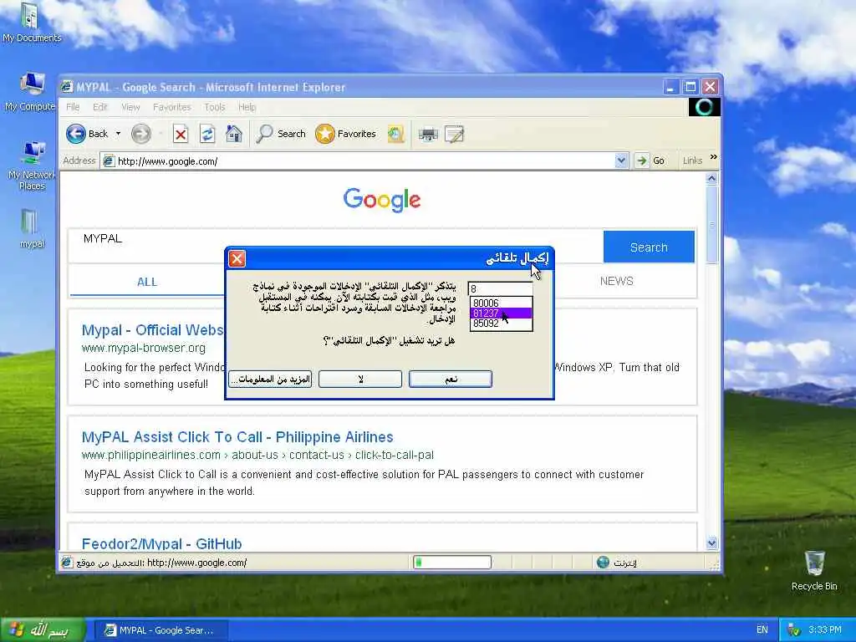Expand the Links toolbar chevron
Image resolution: width=856 pixels, height=642 pixels.
pos(713,157)
